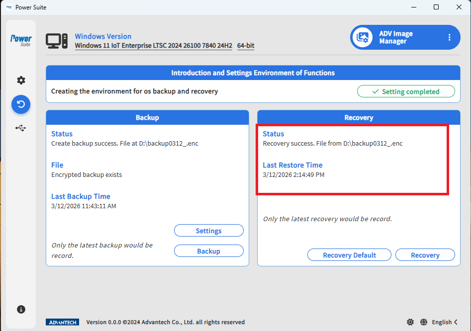Click restore time 3/12/2026 2:14:49 PM
Viewport: 471px width, 331px height.
[x=293, y=174]
